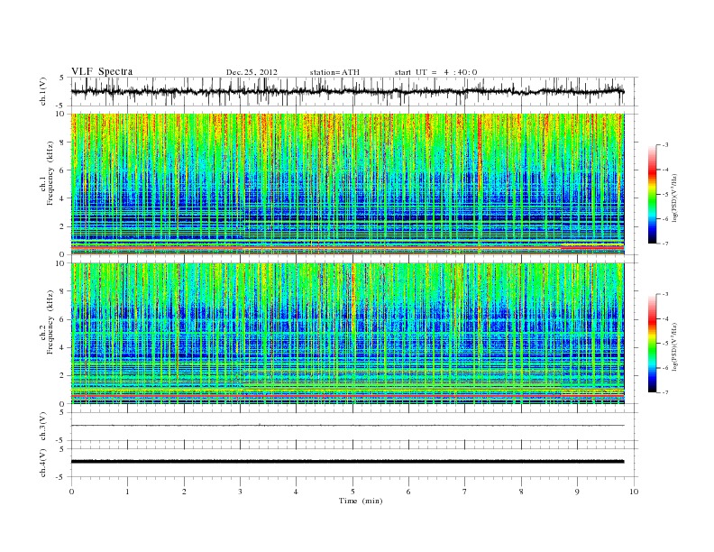Click the ch.2 PSD color bar
Image resolution: width=714 pixels, height=552 pixels.
(x=653, y=344)
